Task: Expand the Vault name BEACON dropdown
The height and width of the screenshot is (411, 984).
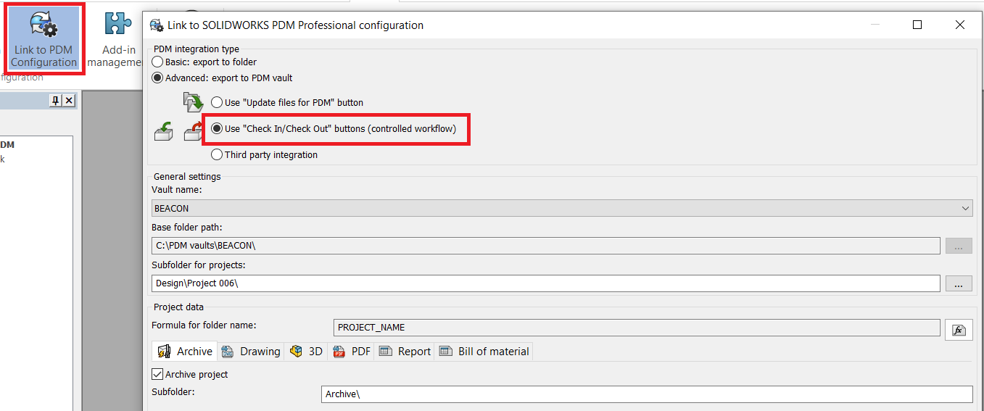Action: coord(562,208)
